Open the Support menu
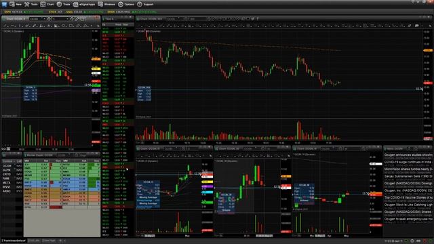The height and width of the screenshot is (244, 434). [x=145, y=4]
